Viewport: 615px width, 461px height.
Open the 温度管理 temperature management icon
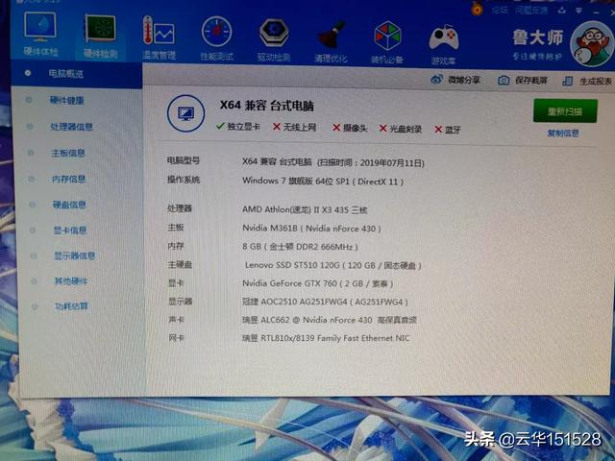[x=159, y=34]
